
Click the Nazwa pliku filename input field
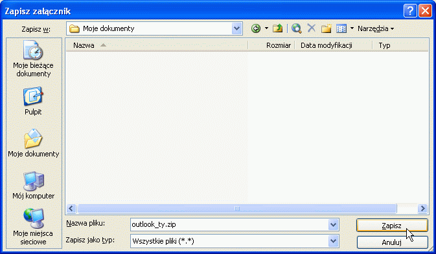(229, 224)
